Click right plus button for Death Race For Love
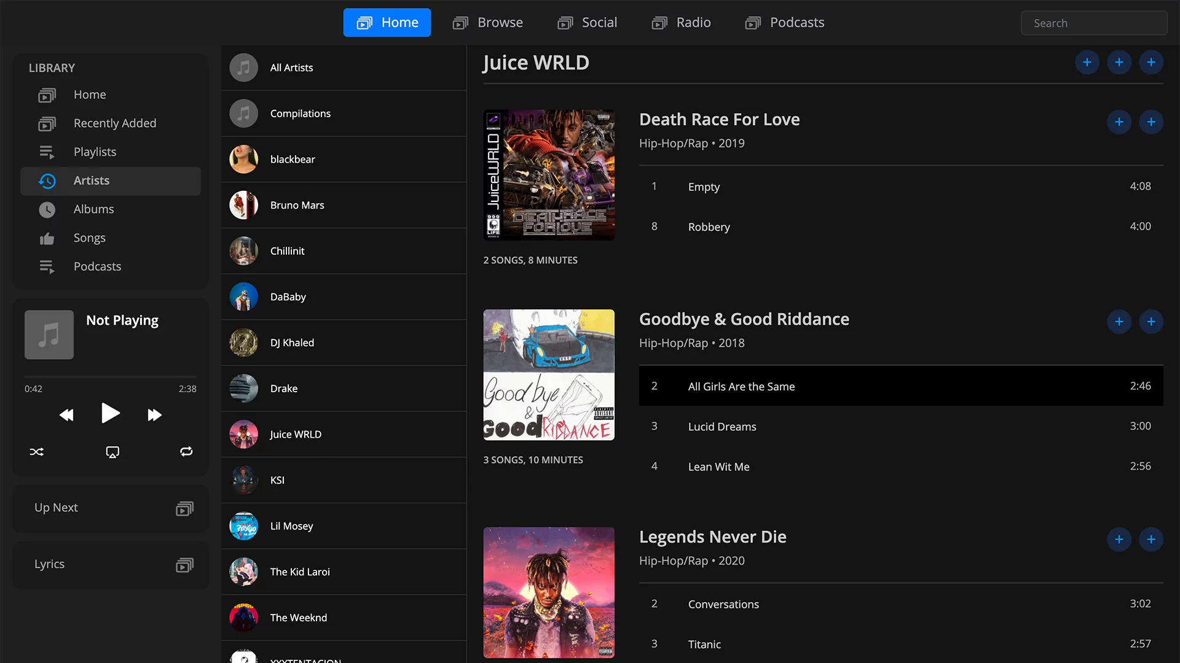 [x=1151, y=122]
